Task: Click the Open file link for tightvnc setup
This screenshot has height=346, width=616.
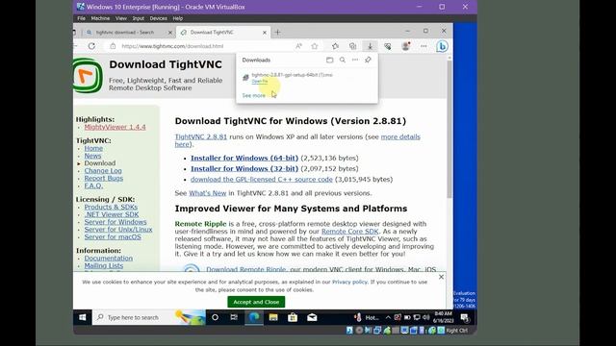Action: point(259,81)
